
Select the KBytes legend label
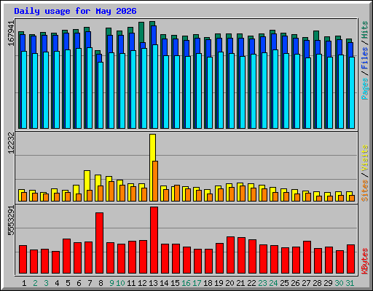[x=365, y=261]
